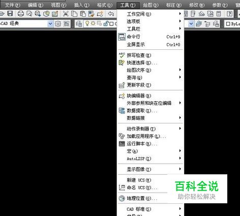
Task: Expand the 数据链接 submenu arrow
Action: pos(180,118)
